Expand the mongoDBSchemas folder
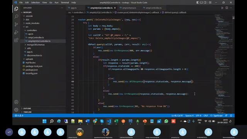The height and width of the screenshot is (139, 247). 36,45
